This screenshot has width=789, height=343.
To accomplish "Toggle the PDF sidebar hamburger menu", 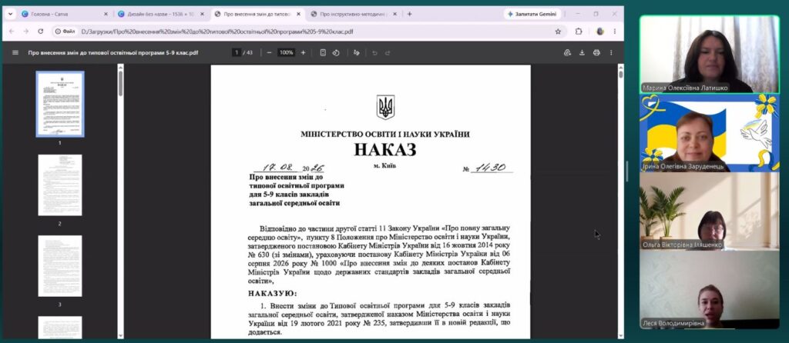I will tap(15, 52).
